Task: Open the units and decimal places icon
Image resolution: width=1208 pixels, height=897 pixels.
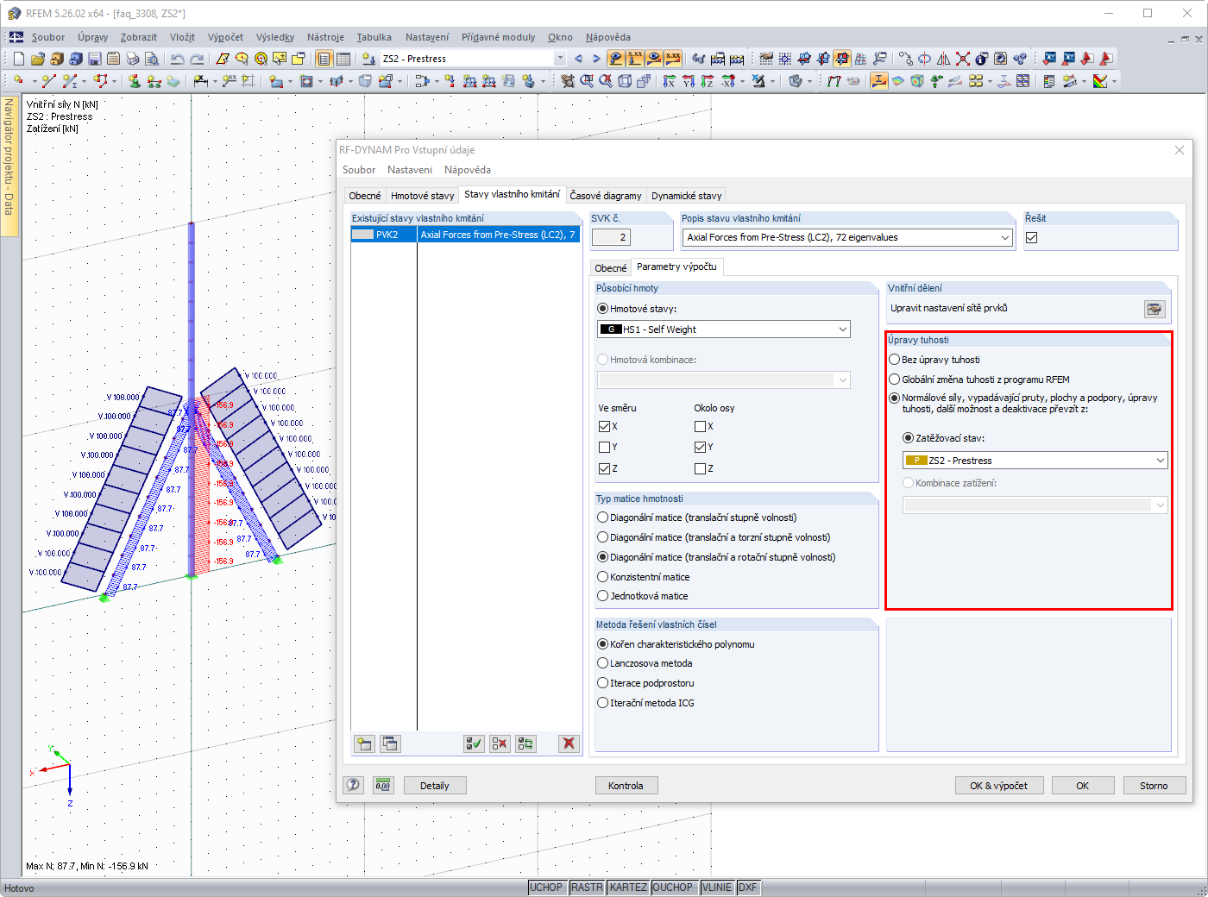Action: [382, 785]
